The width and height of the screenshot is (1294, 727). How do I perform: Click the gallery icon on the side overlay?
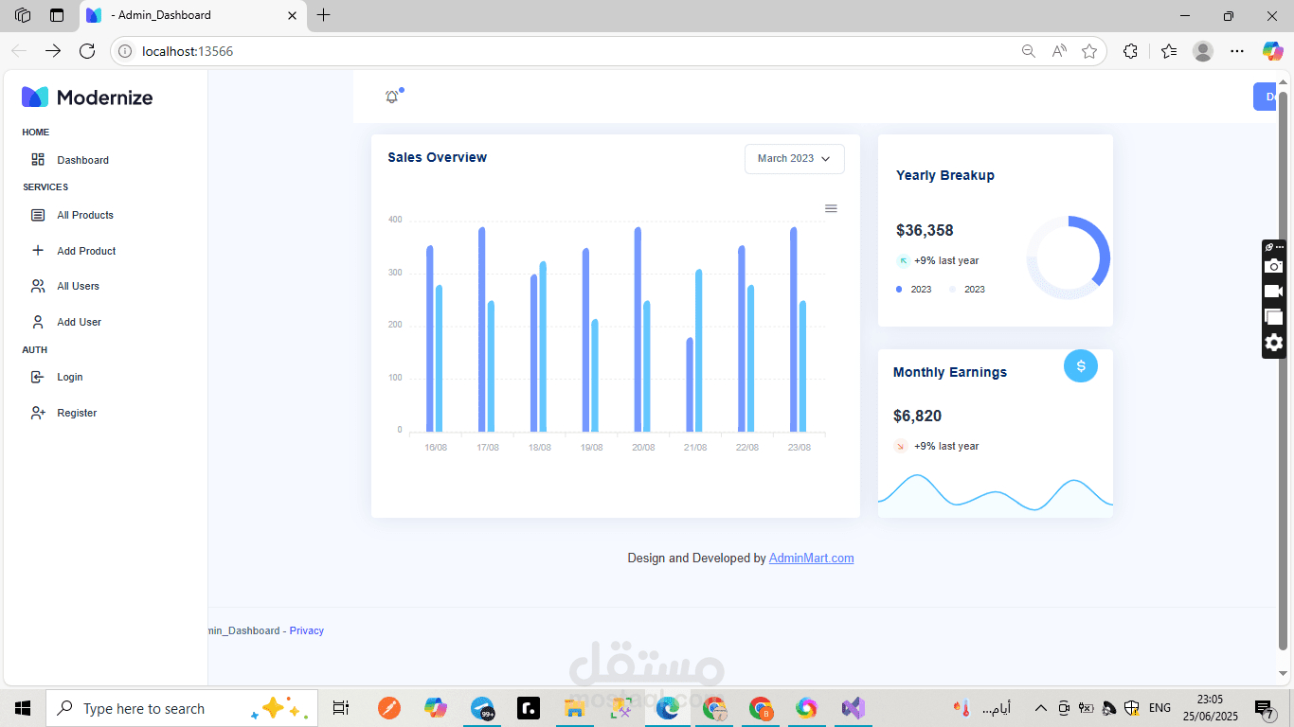[1273, 317]
